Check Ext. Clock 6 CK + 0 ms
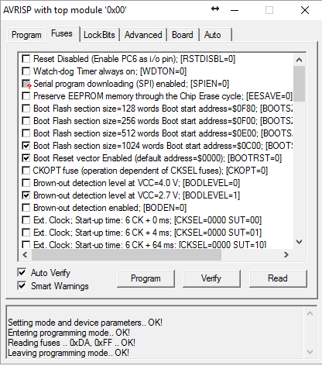322x366 pixels. [26, 220]
